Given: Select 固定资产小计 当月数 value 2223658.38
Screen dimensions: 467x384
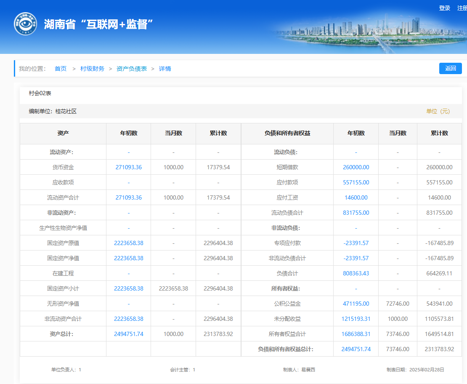Looking at the screenshot, I should click(173, 288).
